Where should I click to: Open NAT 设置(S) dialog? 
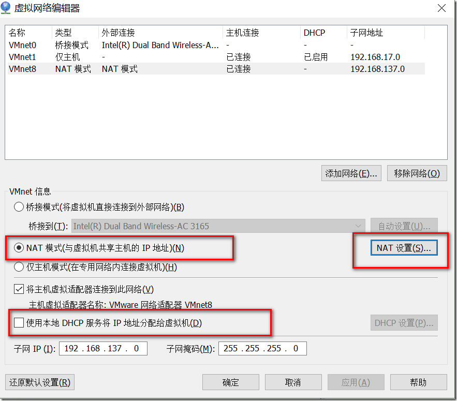coord(404,247)
